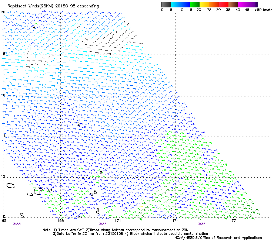Click the black contamination circle near 20N
This screenshot has width=274, height=240.
pos(34,27)
